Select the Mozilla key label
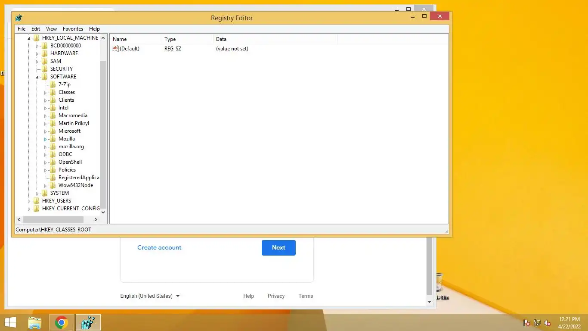The image size is (588, 331). pos(67,139)
